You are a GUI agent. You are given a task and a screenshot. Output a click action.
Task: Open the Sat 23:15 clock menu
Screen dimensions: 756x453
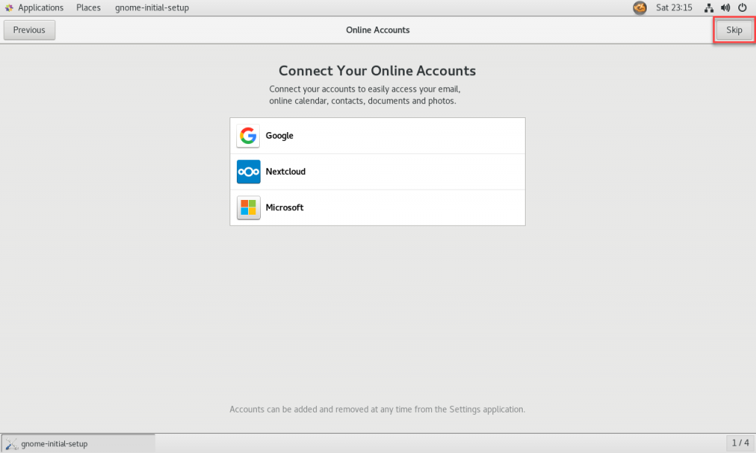click(x=673, y=7)
